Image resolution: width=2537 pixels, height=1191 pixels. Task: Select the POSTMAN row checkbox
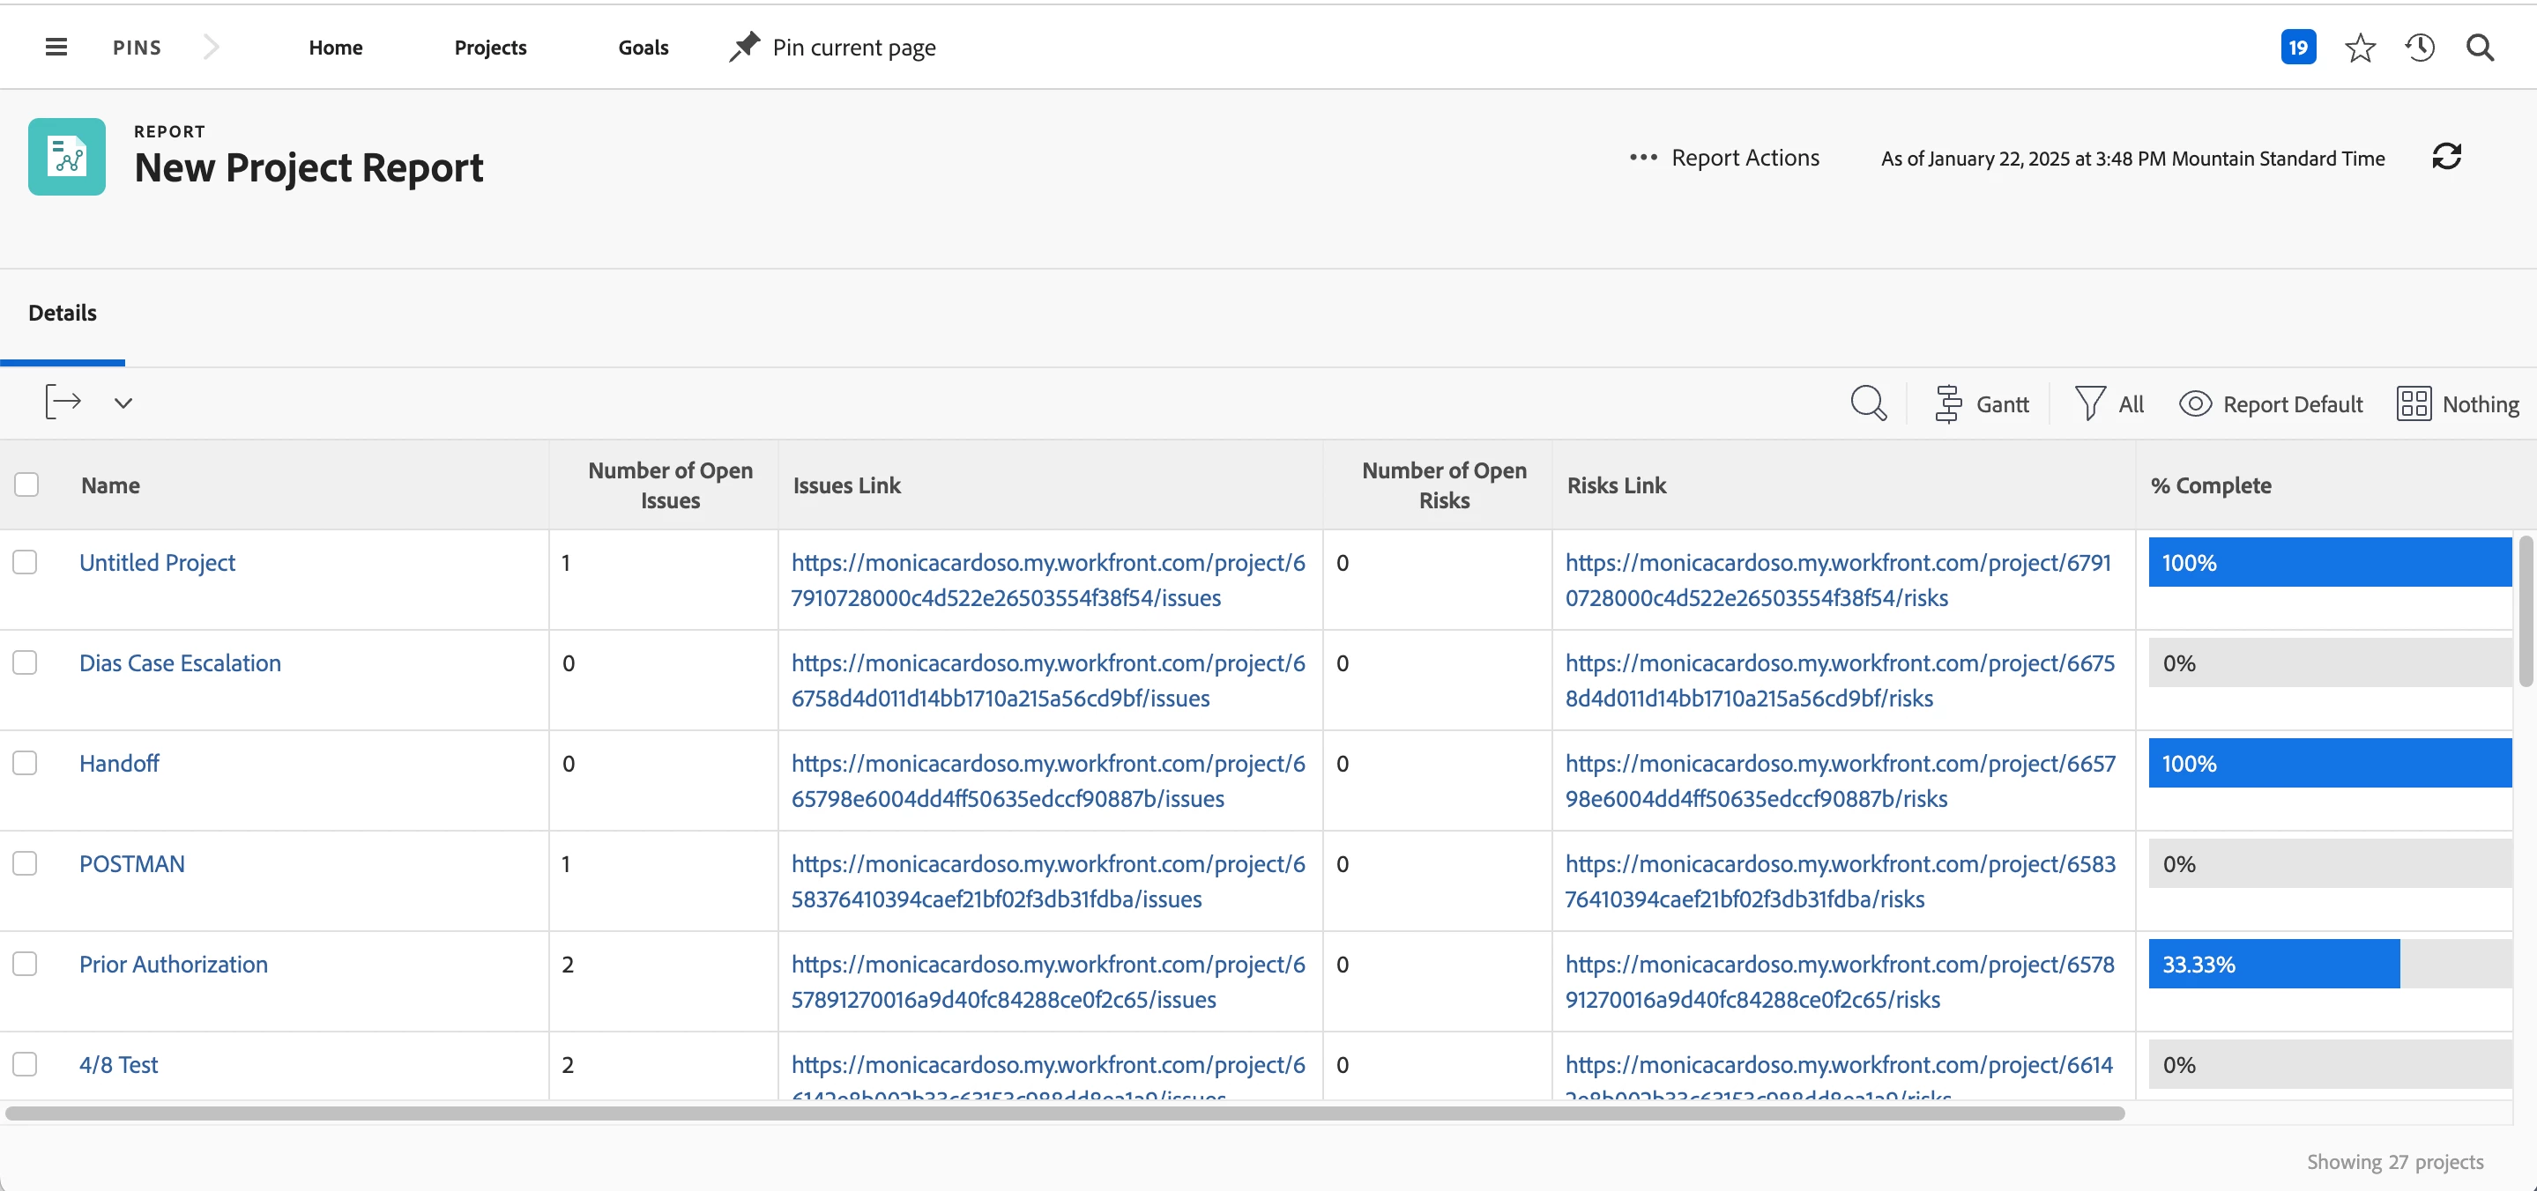click(26, 863)
